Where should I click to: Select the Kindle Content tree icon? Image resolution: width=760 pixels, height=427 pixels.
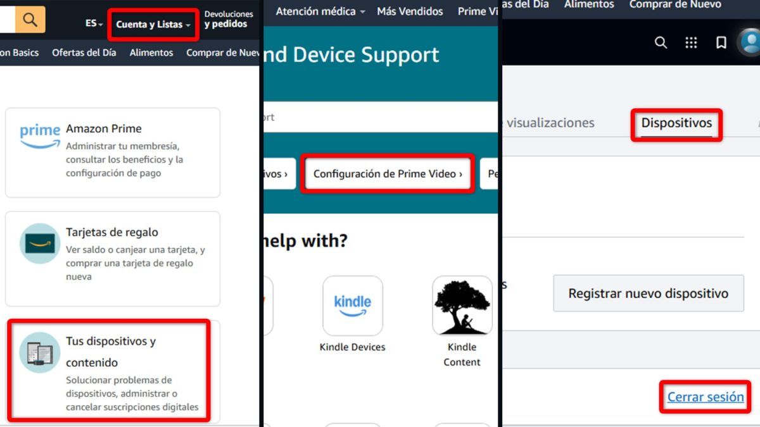pos(462,306)
